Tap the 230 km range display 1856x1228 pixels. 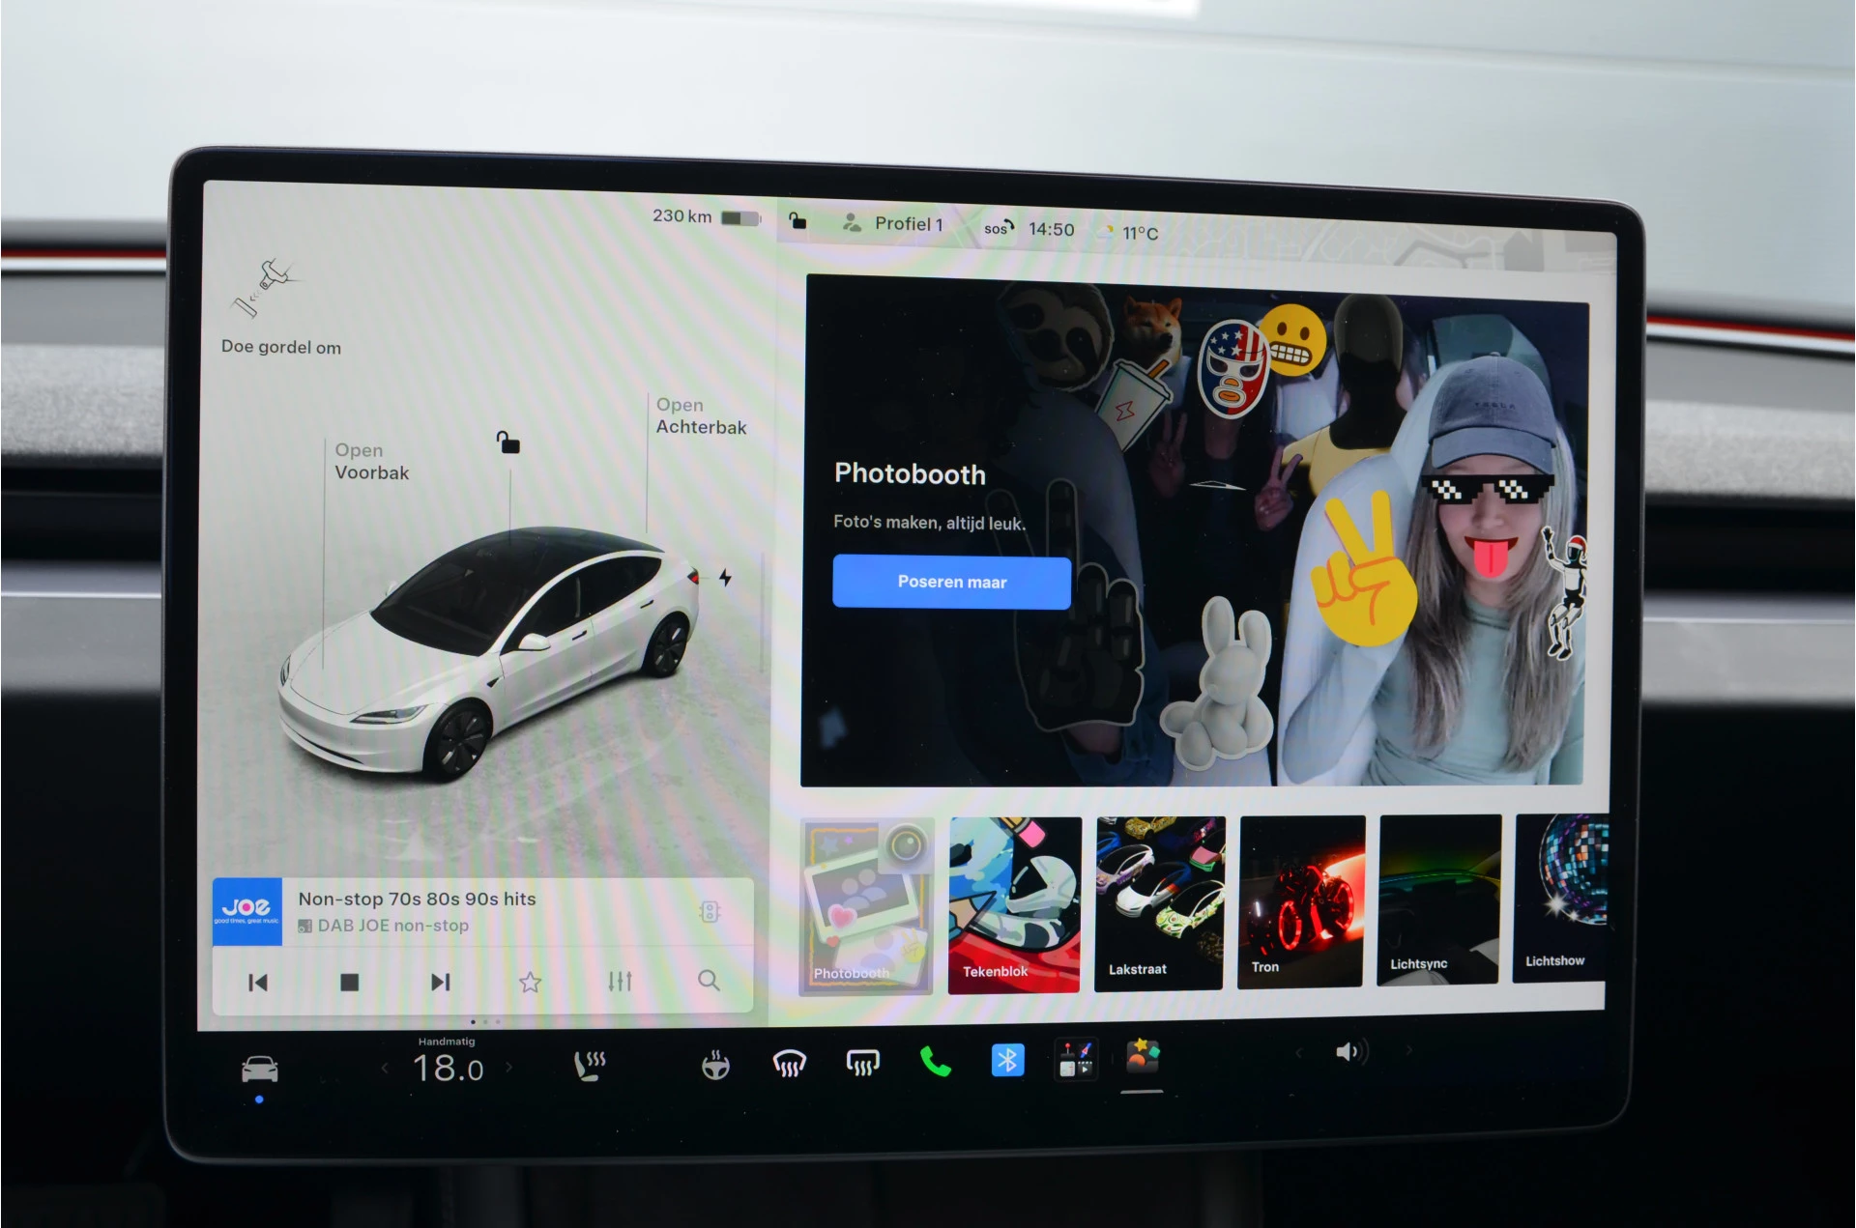pos(681,215)
